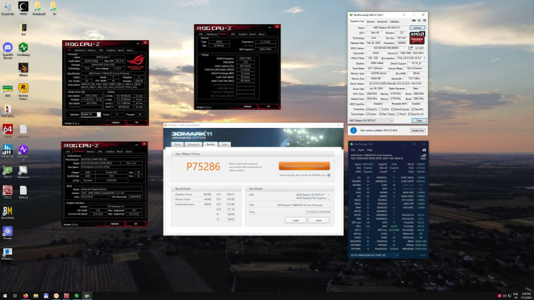This screenshot has height=300, width=534.
Task: Click the Save button in 3DMark 11
Action: pyautogui.click(x=319, y=220)
